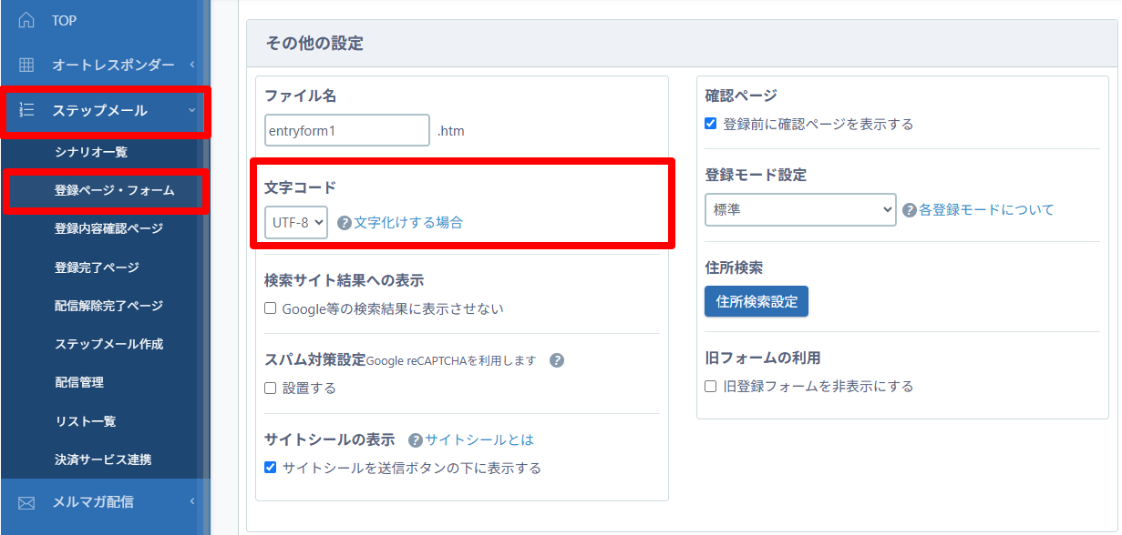1122x535 pixels.
Task: Click help icon beside サイトシールとは
Action: [416, 440]
